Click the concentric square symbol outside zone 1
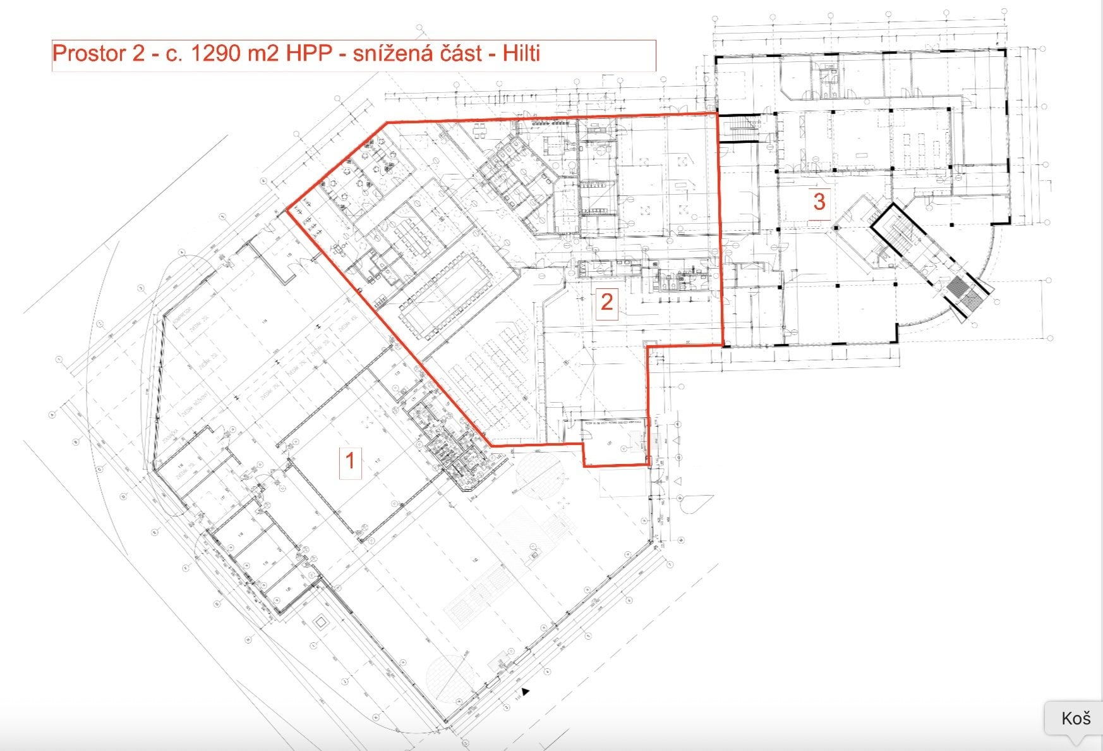Viewport: 1103px width, 751px height. coord(322,622)
